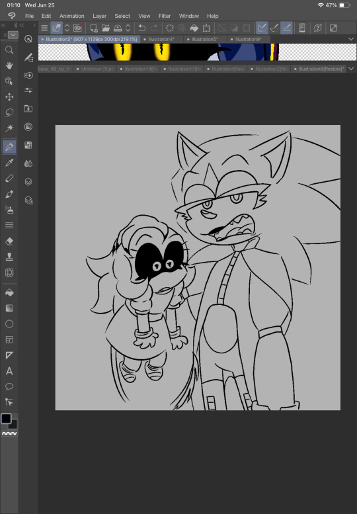357x514 pixels.
Task: Click the fit-to-screen icon at toolbar end
Action: [x=333, y=28]
